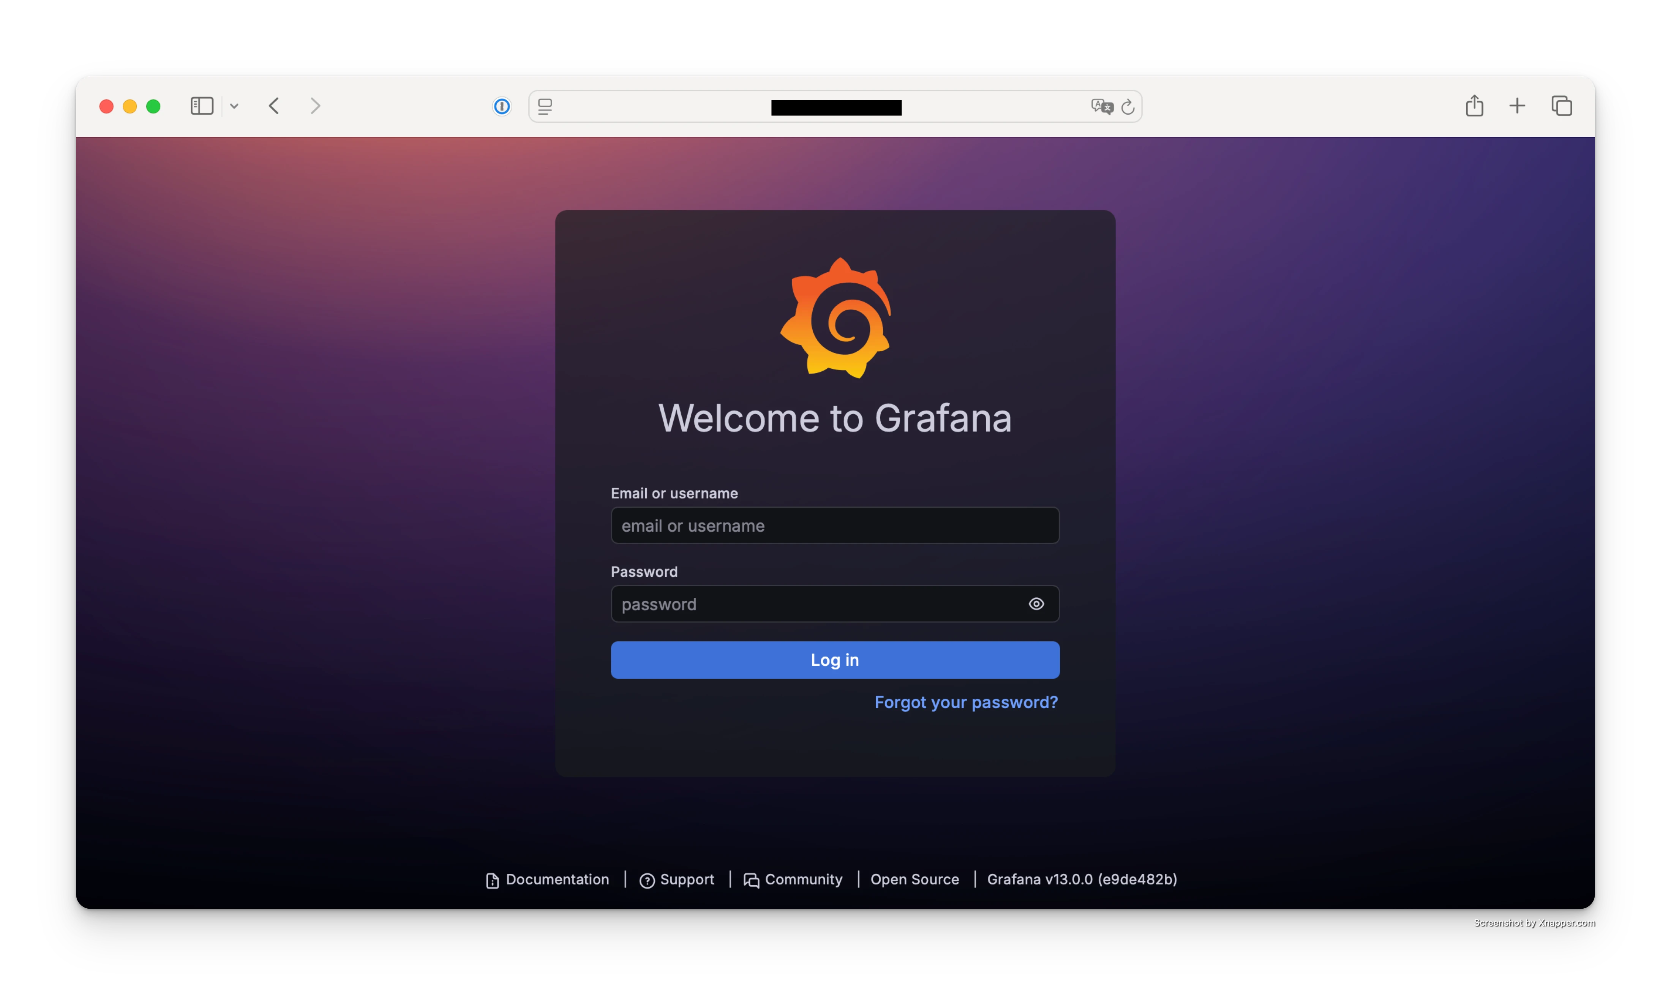Go forward with the right chevron

tap(315, 106)
